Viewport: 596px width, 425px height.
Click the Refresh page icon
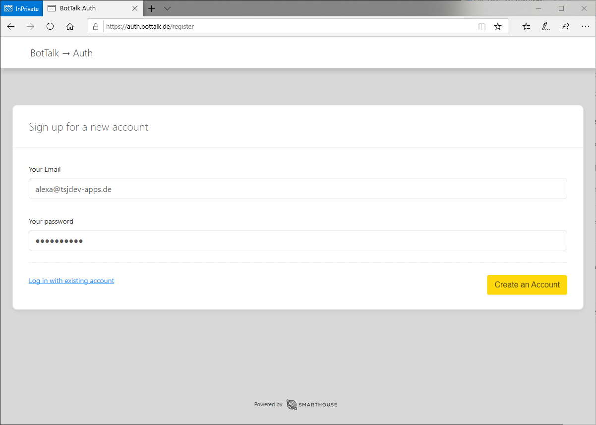[50, 27]
